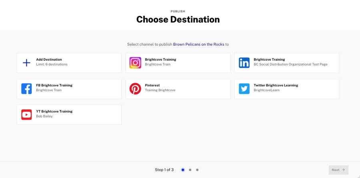
Task: Pick the BC Social Distribution Organizational Test Page
Action: point(290,64)
